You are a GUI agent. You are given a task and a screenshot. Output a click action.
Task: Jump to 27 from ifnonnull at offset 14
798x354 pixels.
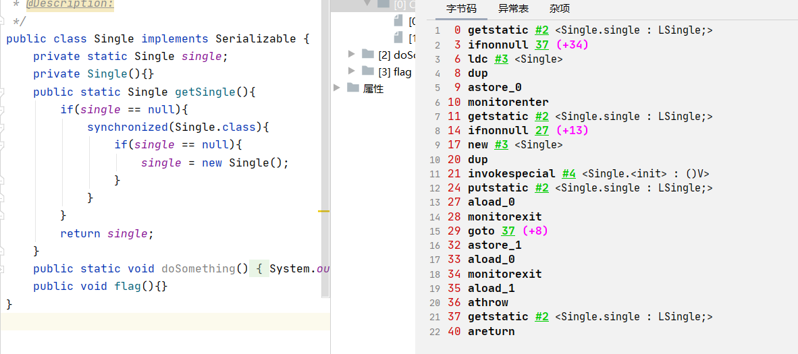coord(541,130)
